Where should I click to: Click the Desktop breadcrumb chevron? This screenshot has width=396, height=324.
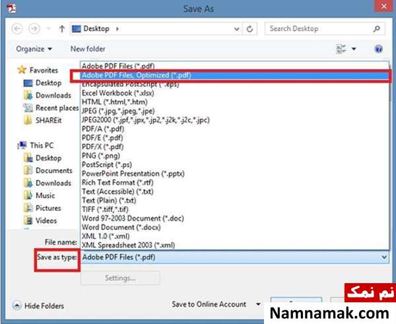click(x=117, y=29)
